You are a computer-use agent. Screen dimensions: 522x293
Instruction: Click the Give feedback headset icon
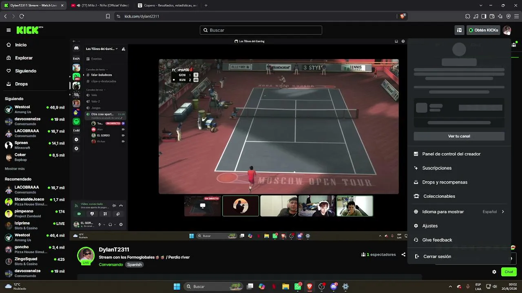click(416, 240)
